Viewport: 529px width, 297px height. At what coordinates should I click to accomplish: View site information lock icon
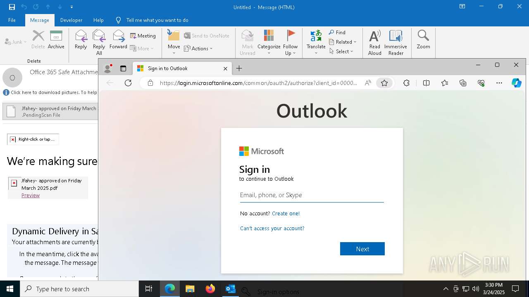tap(150, 83)
